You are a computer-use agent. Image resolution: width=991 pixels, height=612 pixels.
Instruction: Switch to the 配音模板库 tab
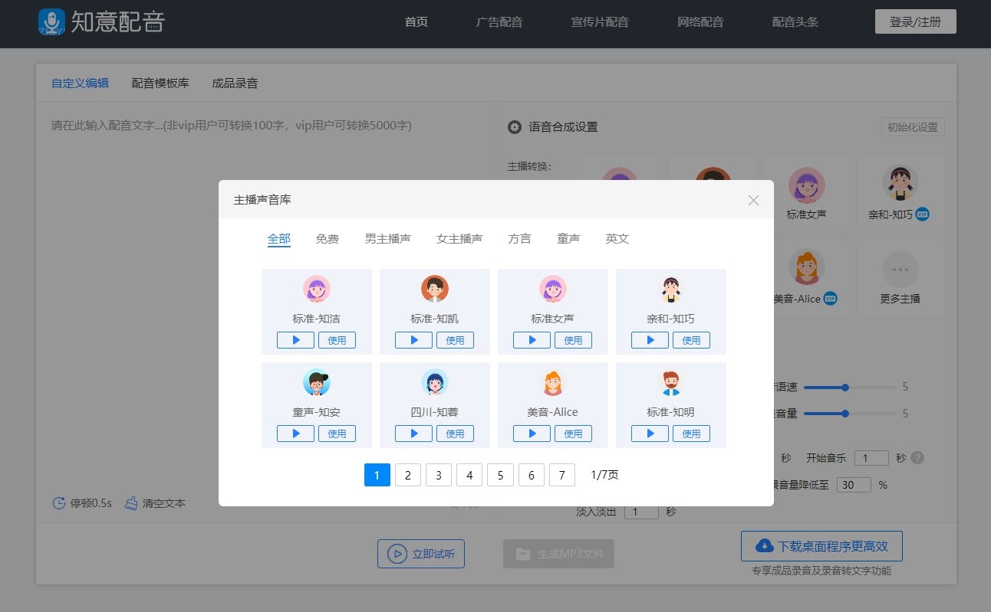pyautogui.click(x=160, y=83)
